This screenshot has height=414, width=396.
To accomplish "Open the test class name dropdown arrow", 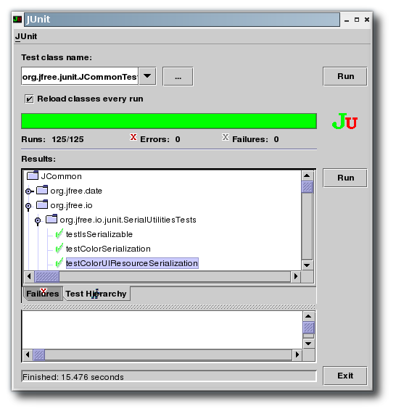I will (x=147, y=76).
